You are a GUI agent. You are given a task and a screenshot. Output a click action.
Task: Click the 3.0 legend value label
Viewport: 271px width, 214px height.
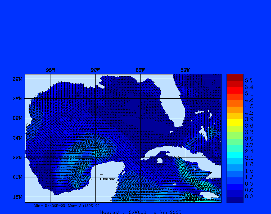click(x=249, y=138)
